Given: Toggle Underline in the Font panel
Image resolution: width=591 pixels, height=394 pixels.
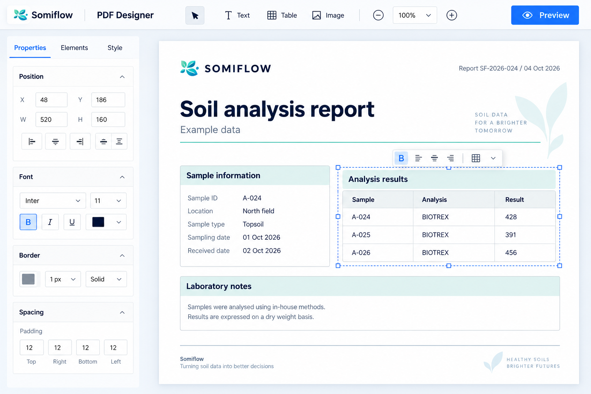Looking at the screenshot, I should (72, 222).
